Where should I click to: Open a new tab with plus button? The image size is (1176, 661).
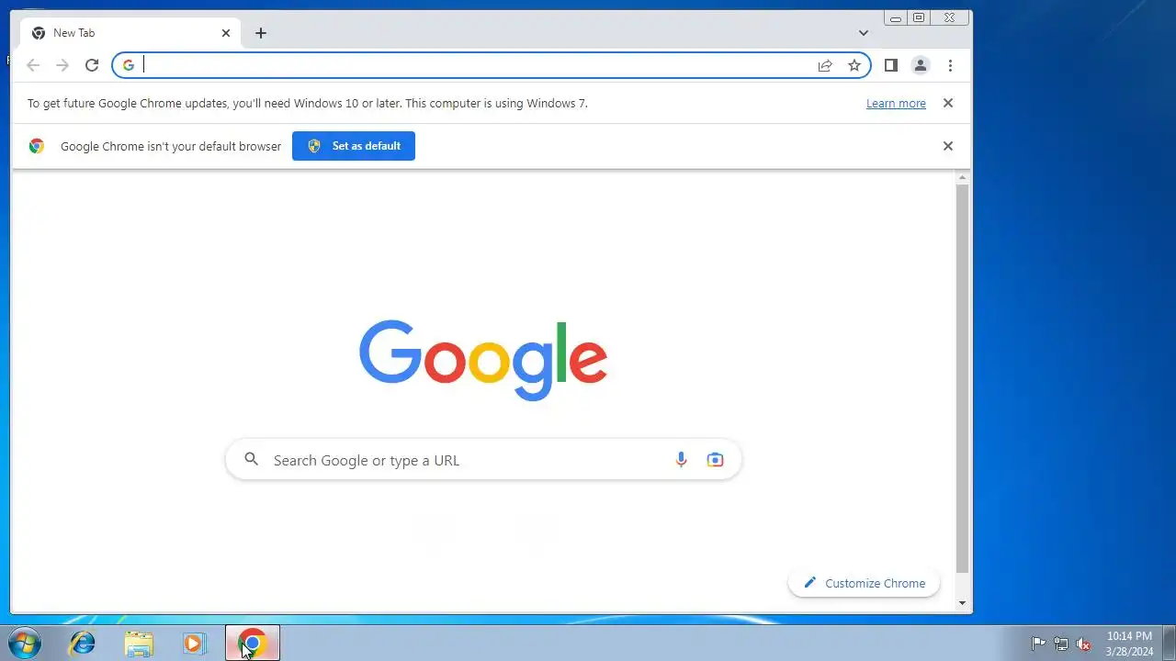pos(261,33)
